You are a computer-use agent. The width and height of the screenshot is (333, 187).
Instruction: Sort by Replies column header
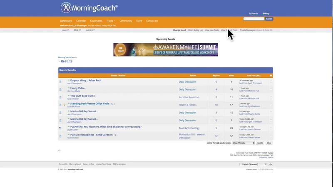[x=216, y=76]
